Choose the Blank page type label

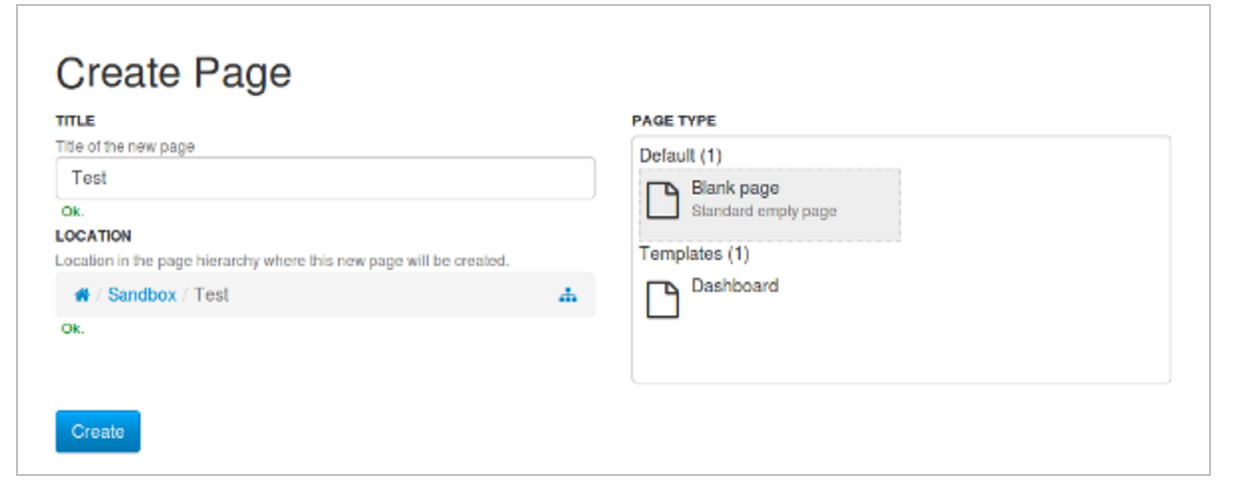(735, 188)
